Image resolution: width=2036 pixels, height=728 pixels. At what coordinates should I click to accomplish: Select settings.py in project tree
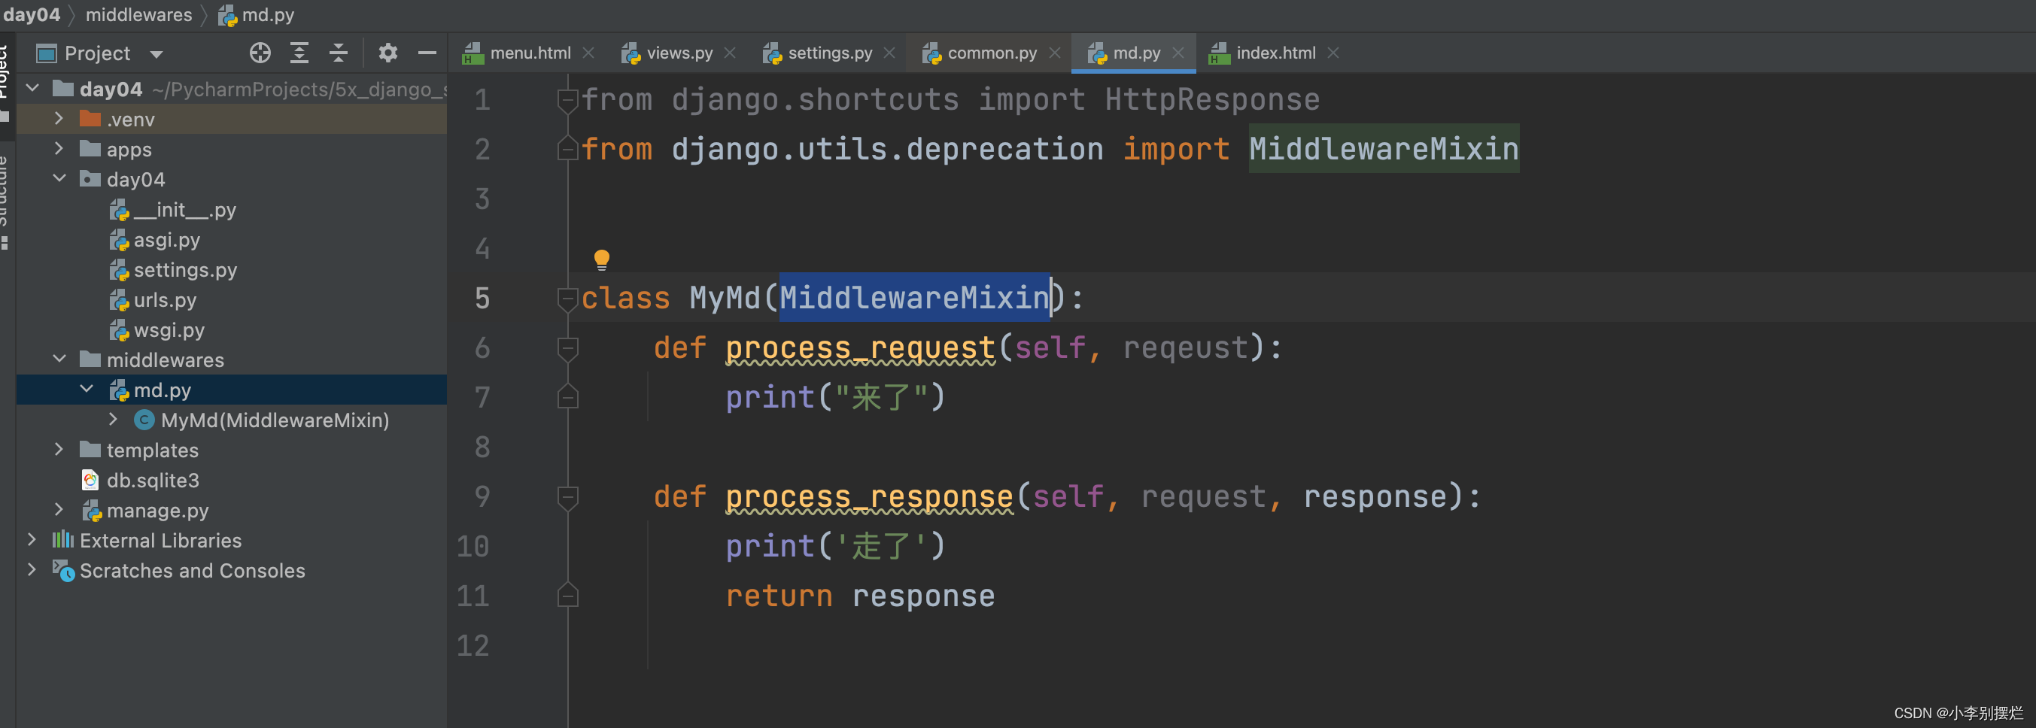pyautogui.click(x=172, y=269)
